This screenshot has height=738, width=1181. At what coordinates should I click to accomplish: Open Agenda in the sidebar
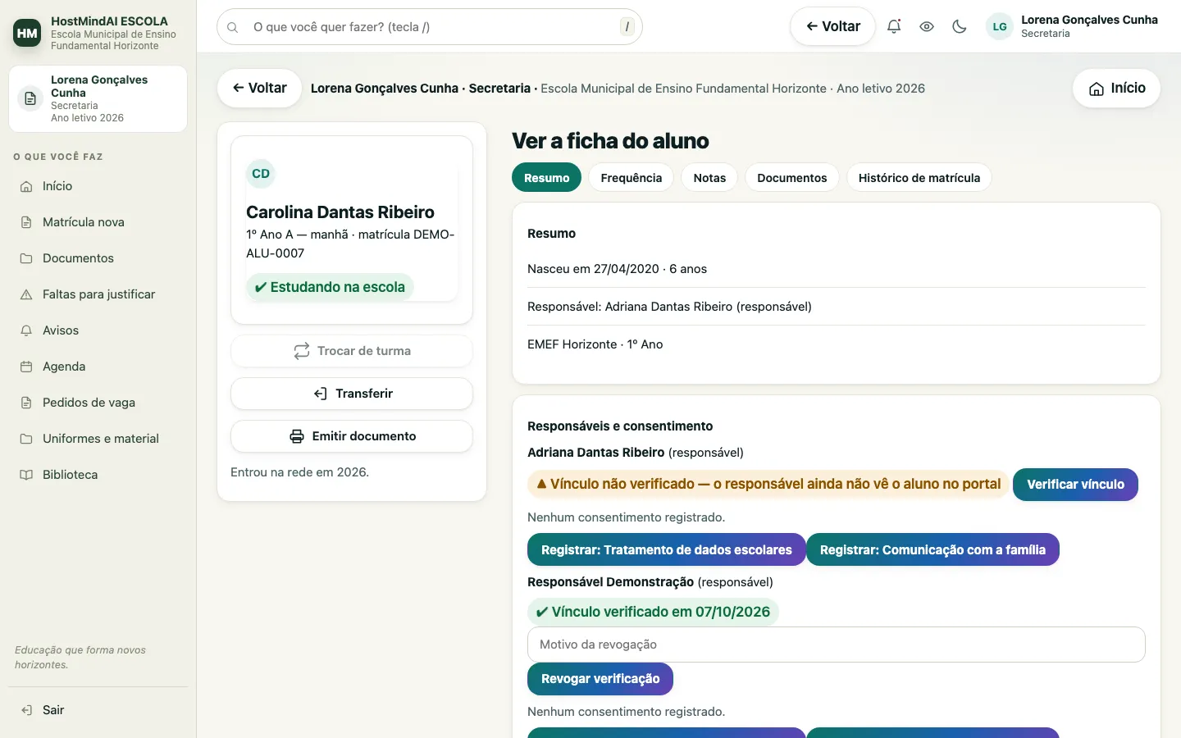click(x=98, y=367)
